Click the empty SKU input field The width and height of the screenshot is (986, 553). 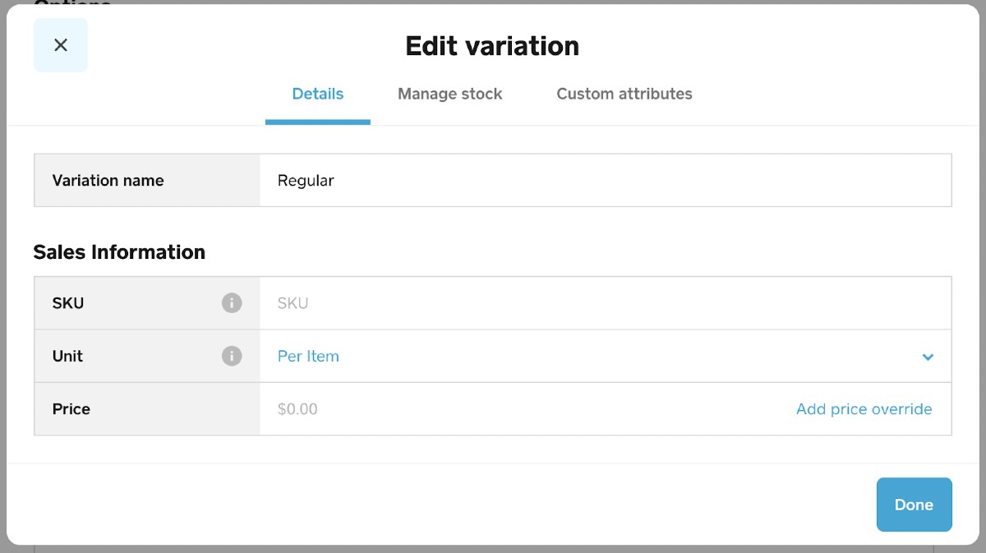pyautogui.click(x=493, y=302)
